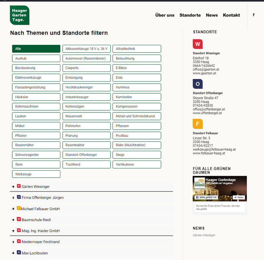Click the Haager Garten Tage logo

coord(19,15)
